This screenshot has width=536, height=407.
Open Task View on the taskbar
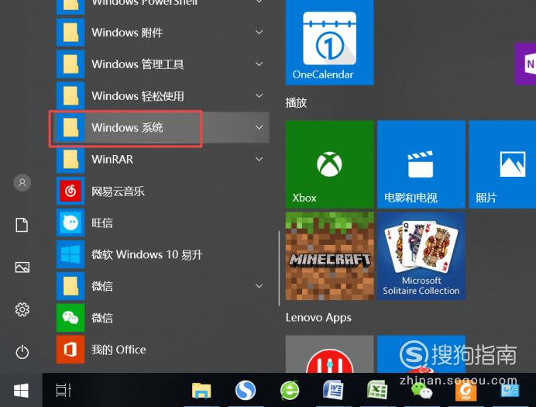[64, 390]
